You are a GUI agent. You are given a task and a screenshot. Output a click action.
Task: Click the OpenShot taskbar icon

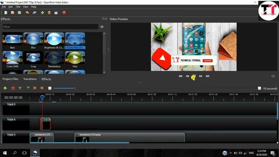[x=35, y=153]
